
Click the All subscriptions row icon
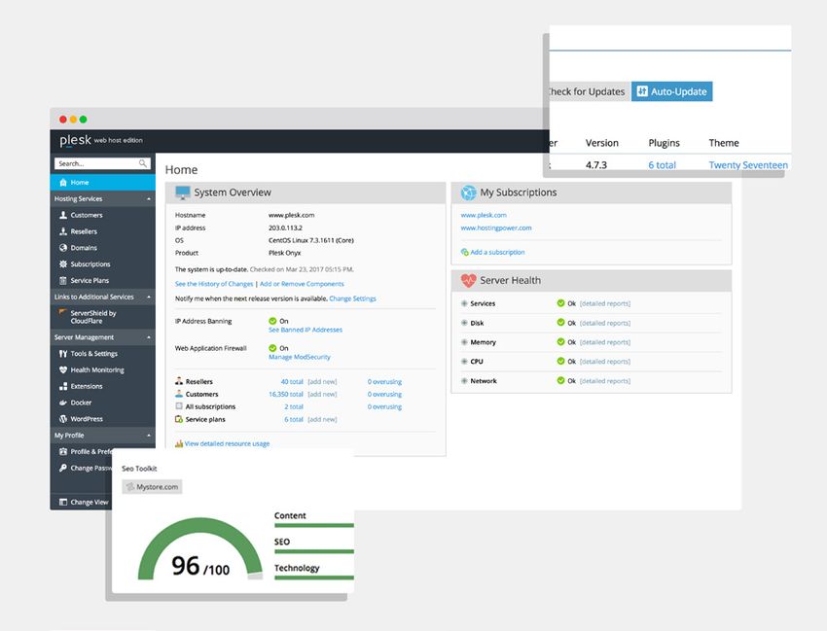(x=179, y=406)
